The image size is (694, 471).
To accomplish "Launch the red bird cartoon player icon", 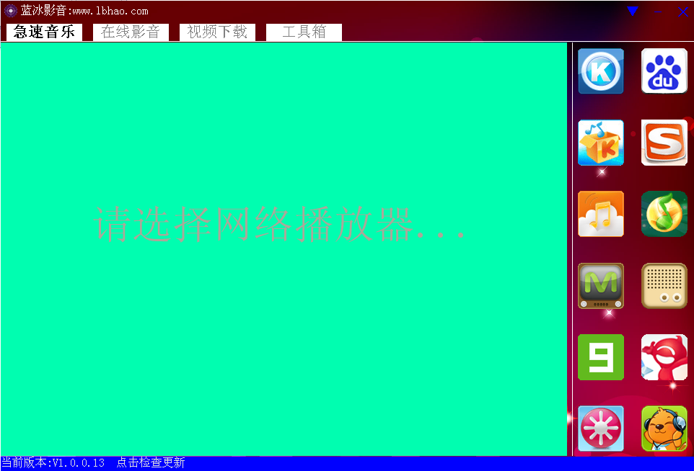I will pyautogui.click(x=664, y=357).
